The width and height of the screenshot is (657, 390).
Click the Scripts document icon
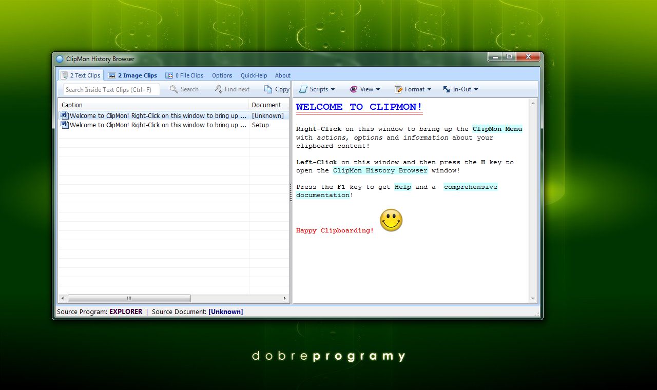click(x=303, y=89)
